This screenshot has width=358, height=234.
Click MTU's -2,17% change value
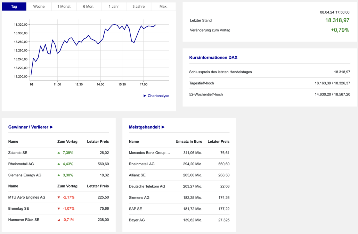[x=68, y=197]
